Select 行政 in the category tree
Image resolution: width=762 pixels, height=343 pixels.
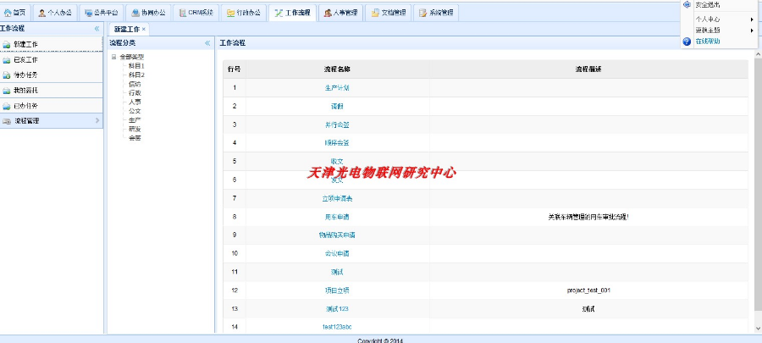[135, 93]
